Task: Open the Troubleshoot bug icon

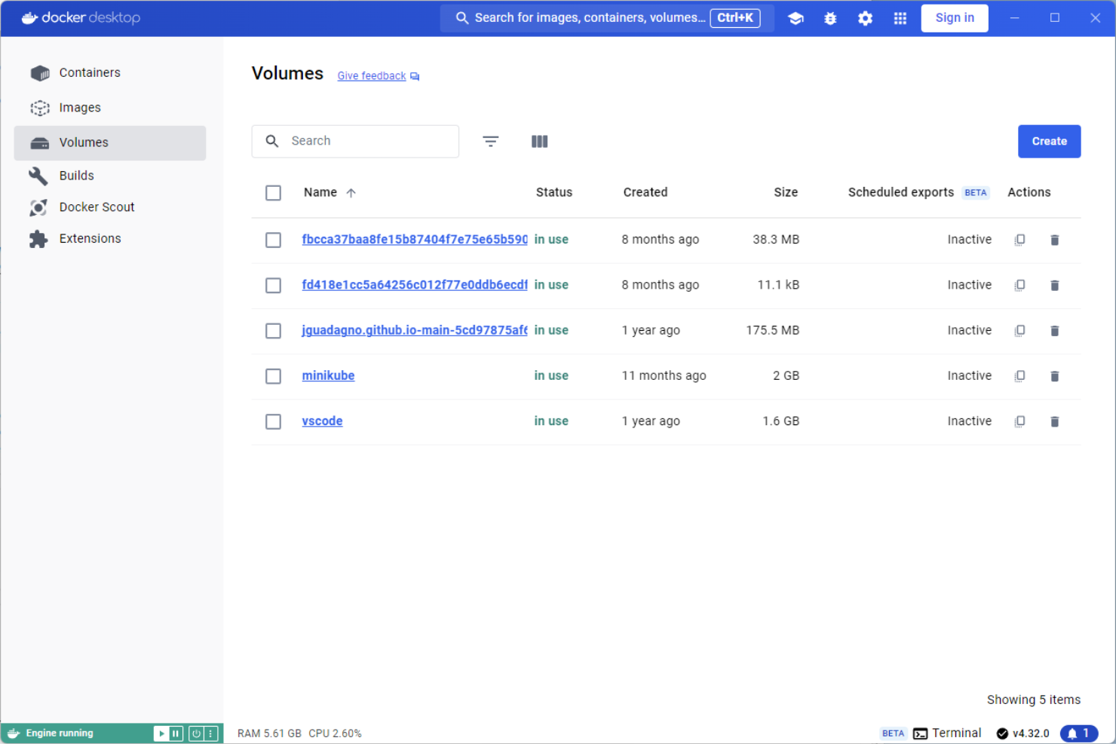Action: pyautogui.click(x=829, y=17)
